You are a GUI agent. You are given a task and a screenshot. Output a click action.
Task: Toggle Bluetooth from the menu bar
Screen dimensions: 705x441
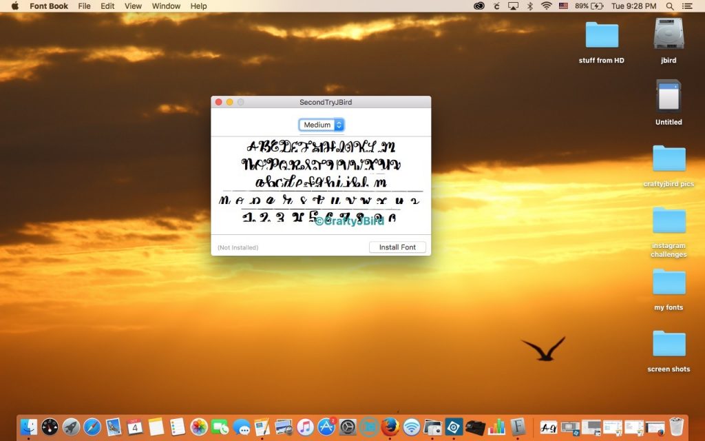click(529, 6)
